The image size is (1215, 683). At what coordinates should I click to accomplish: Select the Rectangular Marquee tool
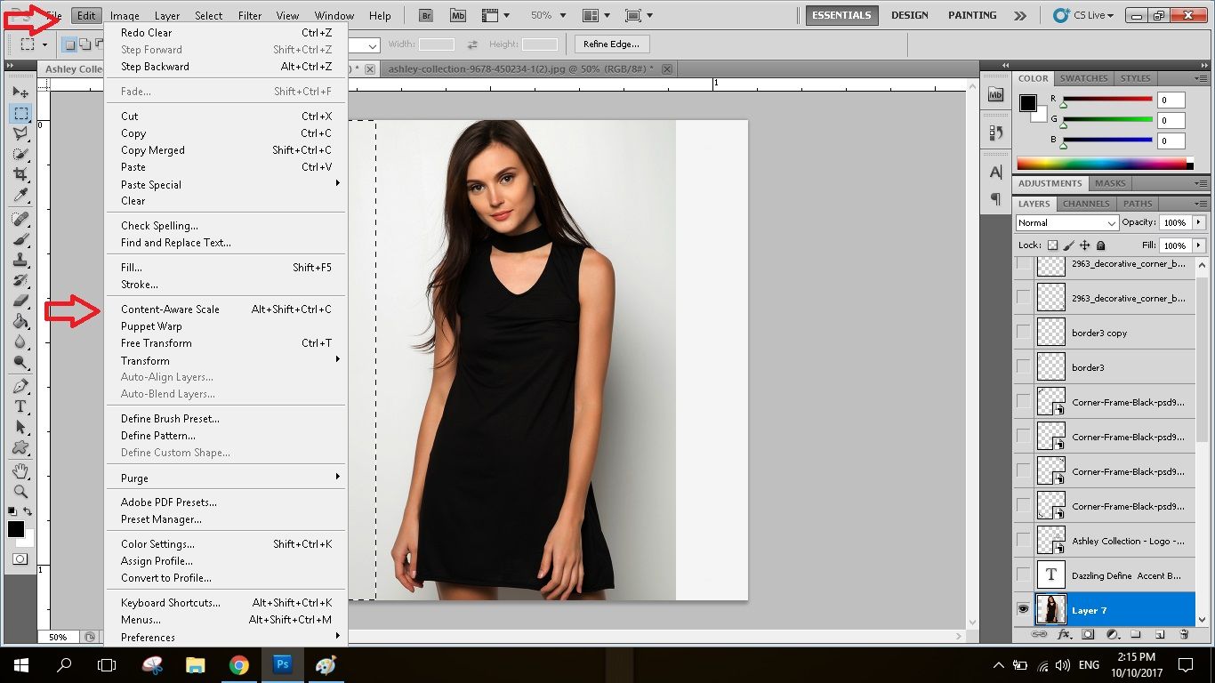click(x=20, y=113)
